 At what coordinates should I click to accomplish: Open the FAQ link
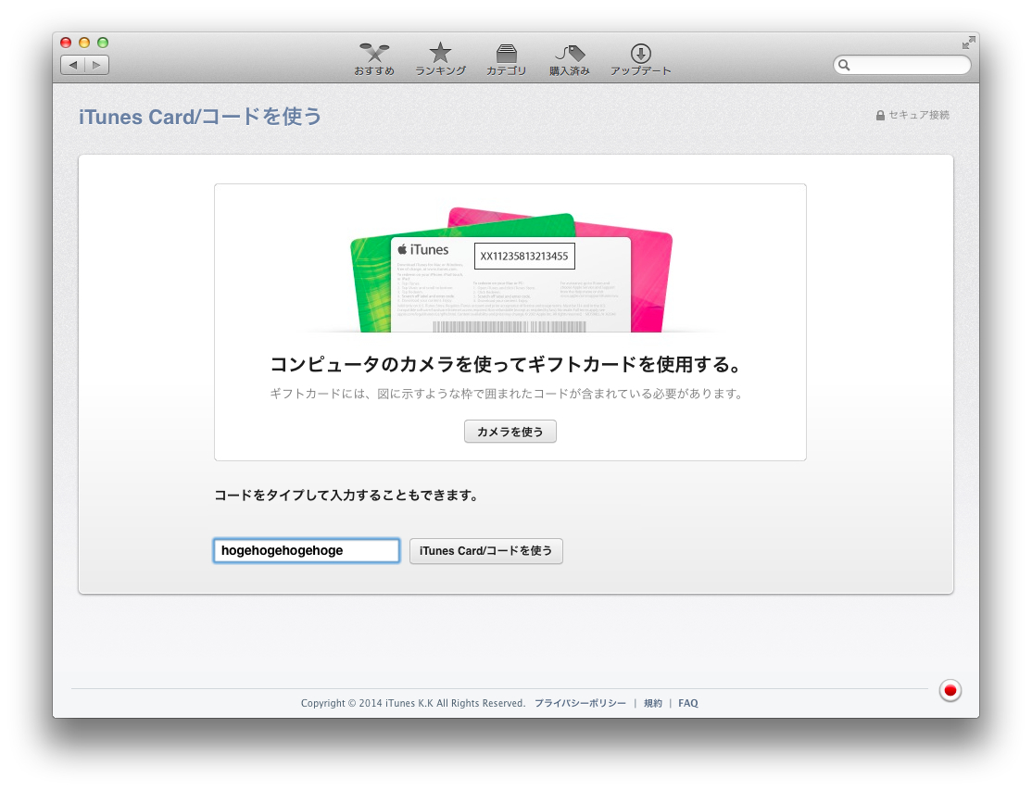(x=687, y=703)
